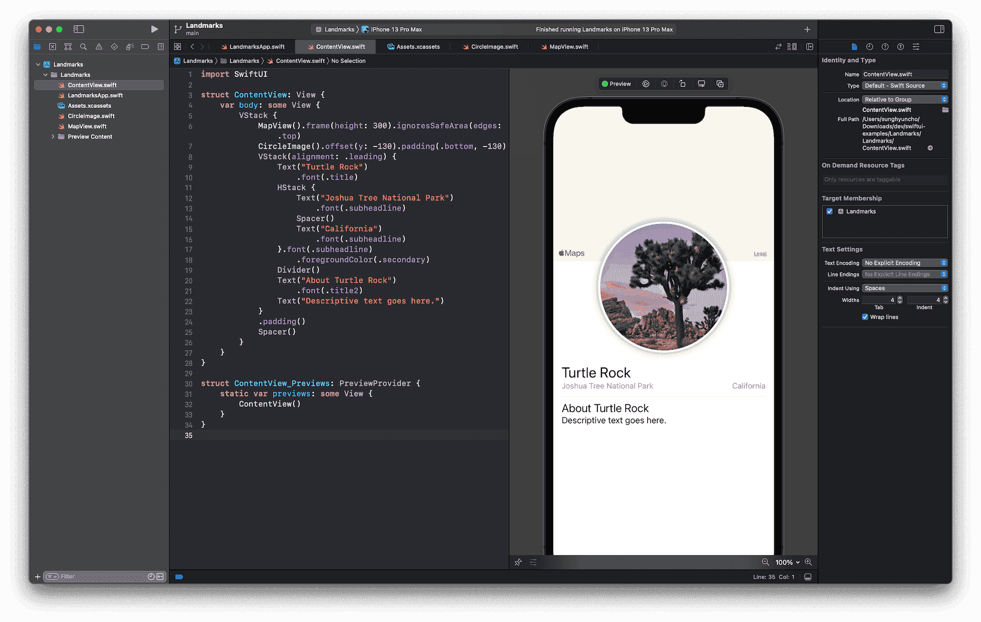Click the Legal link in the map preview
Viewport: 981px width, 622px height.
[x=760, y=254]
